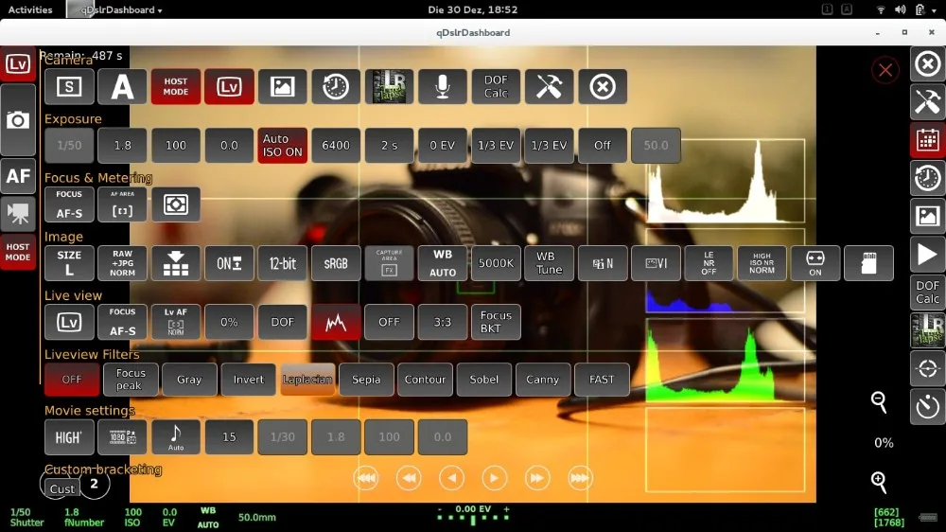Click the single step right arrow focus button

(494, 478)
